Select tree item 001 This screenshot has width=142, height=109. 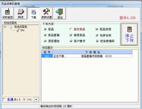click(22, 30)
